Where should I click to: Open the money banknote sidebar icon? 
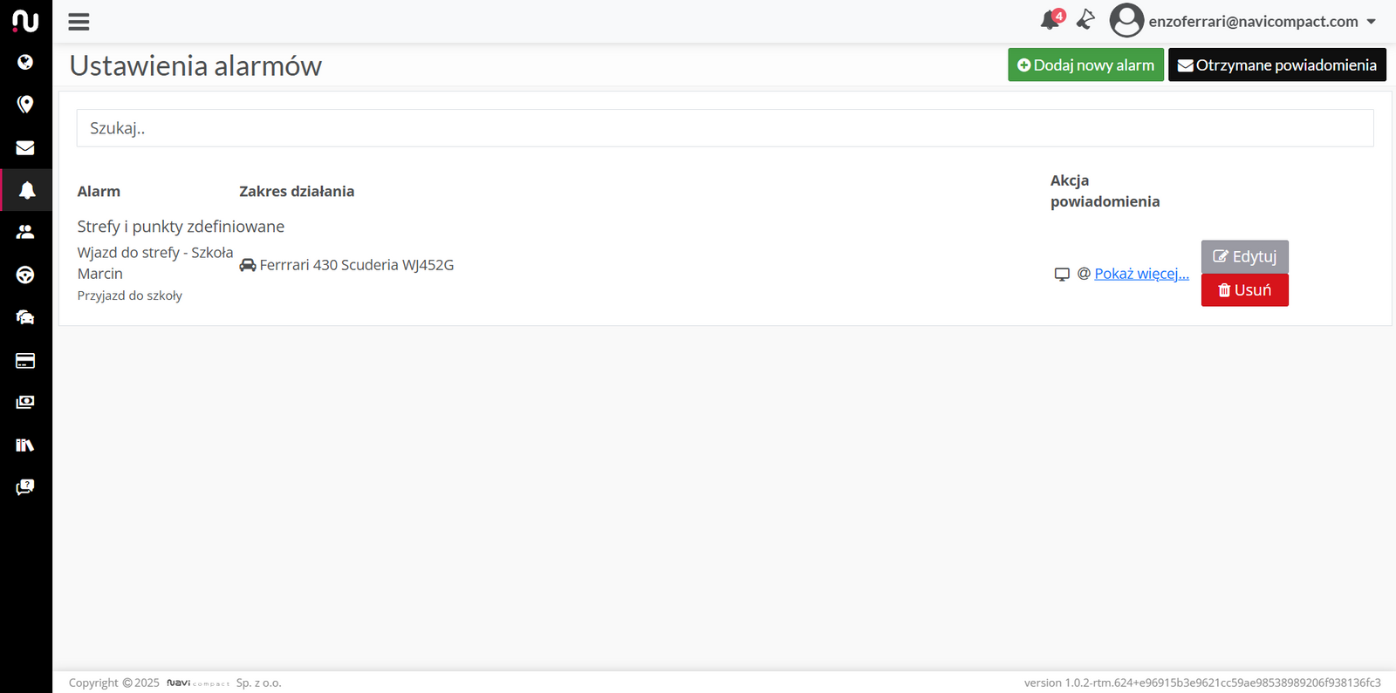25,402
